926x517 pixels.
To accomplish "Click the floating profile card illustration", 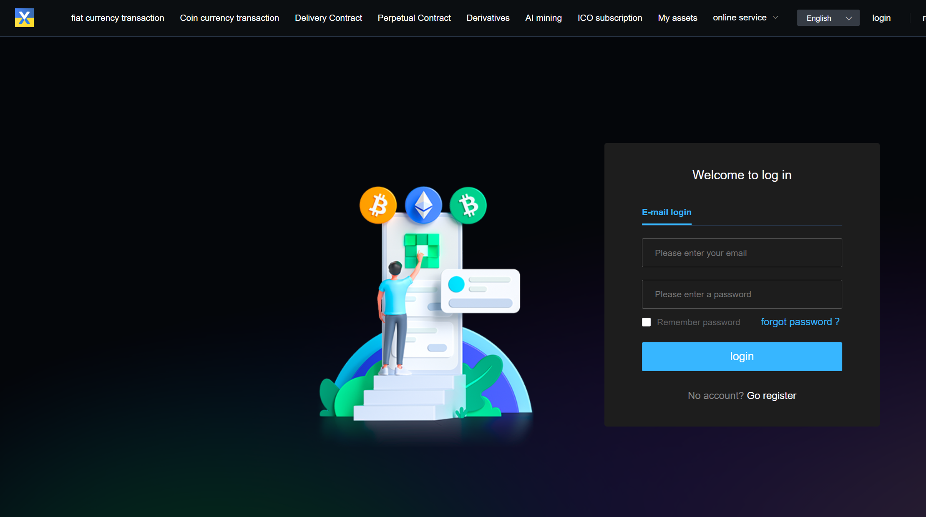I will click(481, 291).
